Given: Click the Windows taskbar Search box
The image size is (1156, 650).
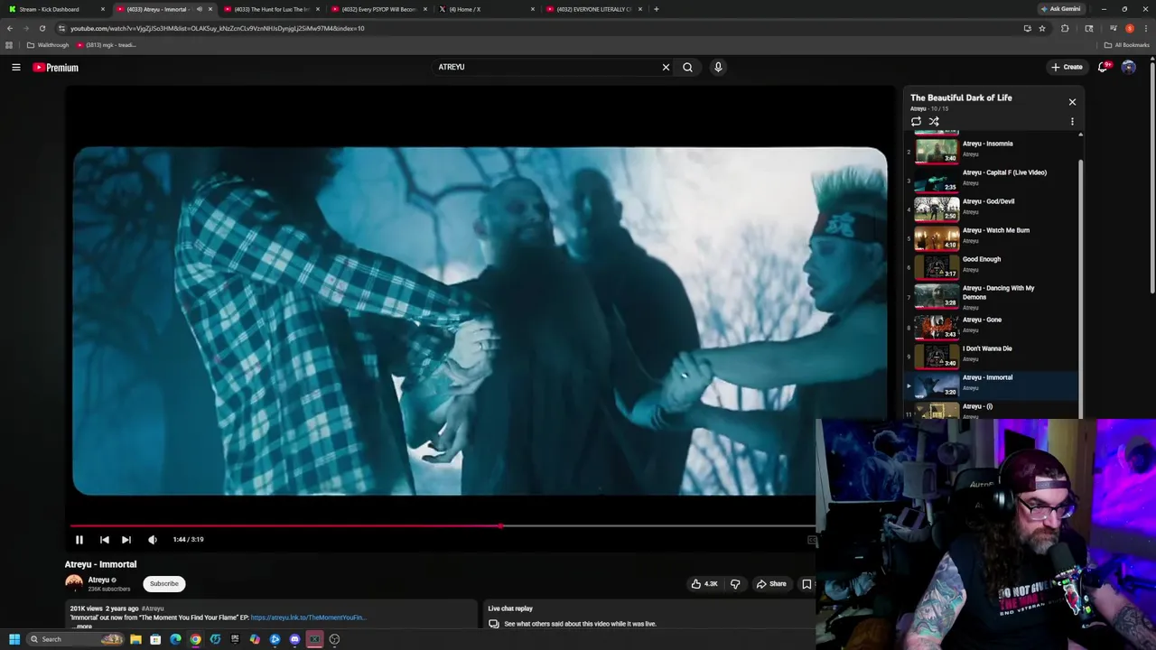Looking at the screenshot, I should tap(75, 639).
